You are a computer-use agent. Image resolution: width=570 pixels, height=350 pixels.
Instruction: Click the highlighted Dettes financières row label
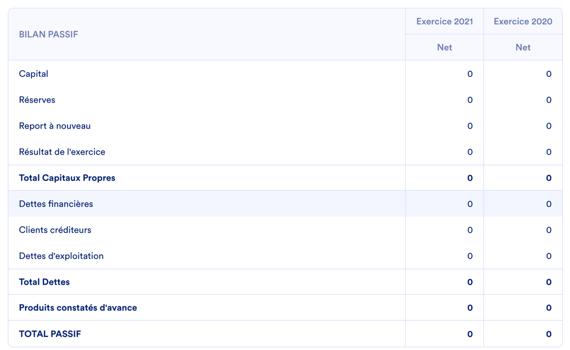coord(56,204)
